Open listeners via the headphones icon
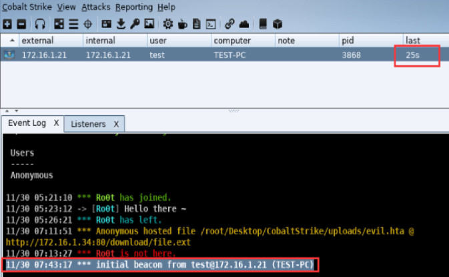 point(40,24)
